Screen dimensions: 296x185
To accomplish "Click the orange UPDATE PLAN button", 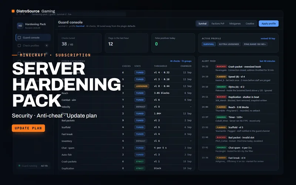I will click(x=28, y=128).
